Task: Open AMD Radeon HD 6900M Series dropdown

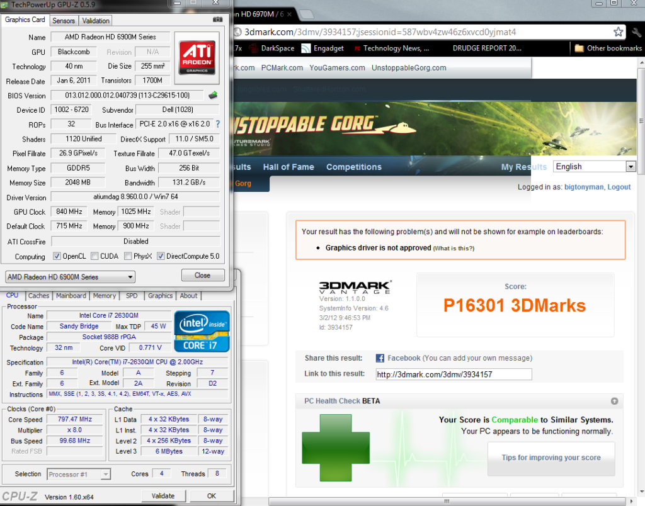Action: click(x=71, y=277)
